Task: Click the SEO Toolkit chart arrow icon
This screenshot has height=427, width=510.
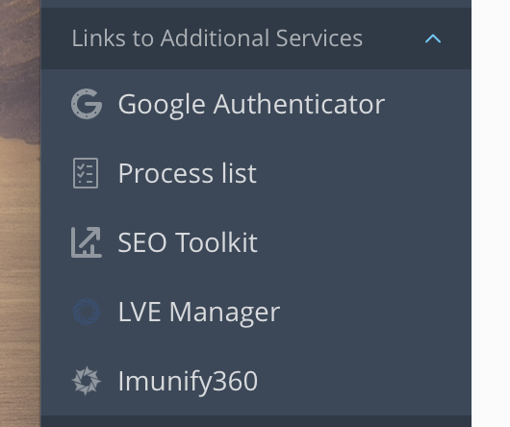Action: (x=87, y=242)
